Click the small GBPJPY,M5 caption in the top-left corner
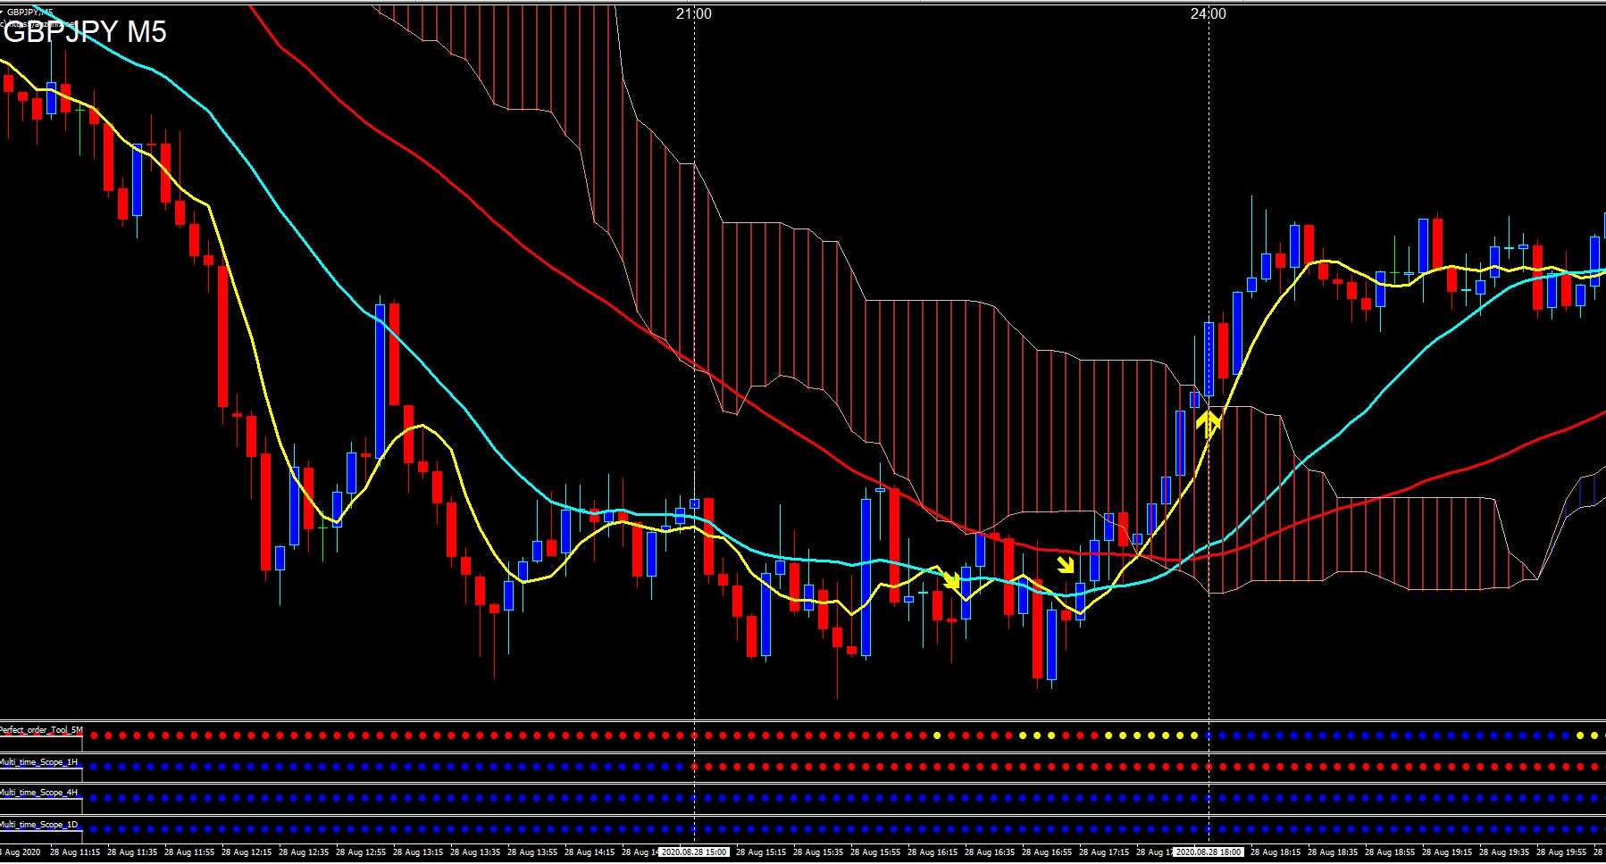Viewport: 1606px width, 864px height. coord(29,12)
